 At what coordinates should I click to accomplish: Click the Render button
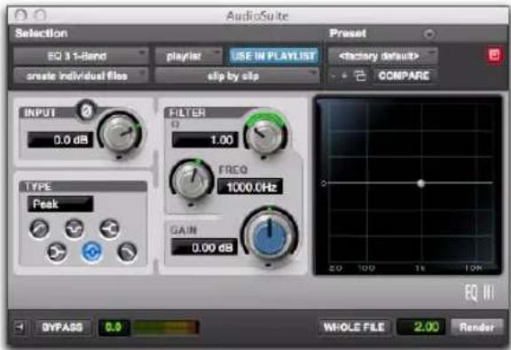[x=476, y=327]
